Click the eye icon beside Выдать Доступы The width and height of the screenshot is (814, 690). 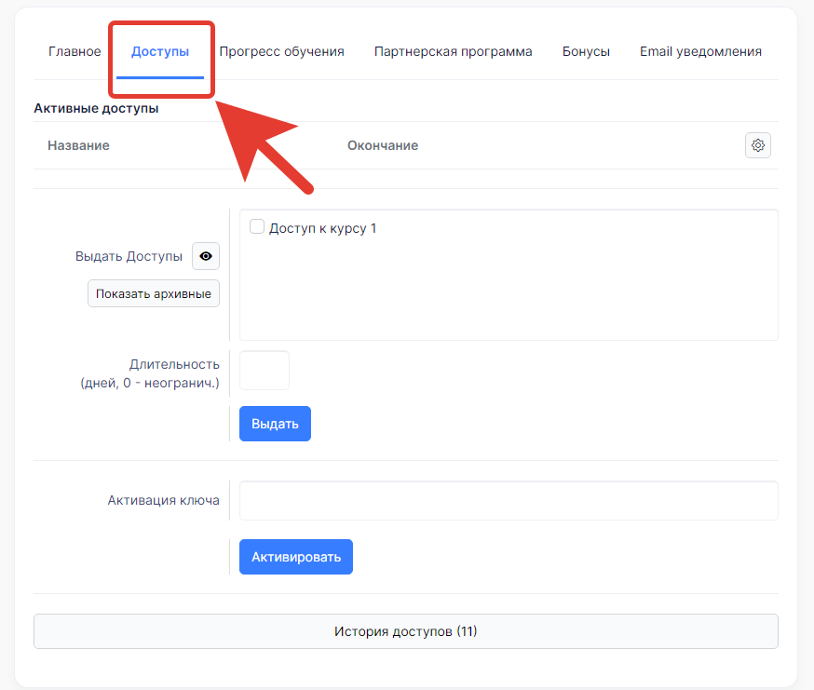[x=206, y=256]
